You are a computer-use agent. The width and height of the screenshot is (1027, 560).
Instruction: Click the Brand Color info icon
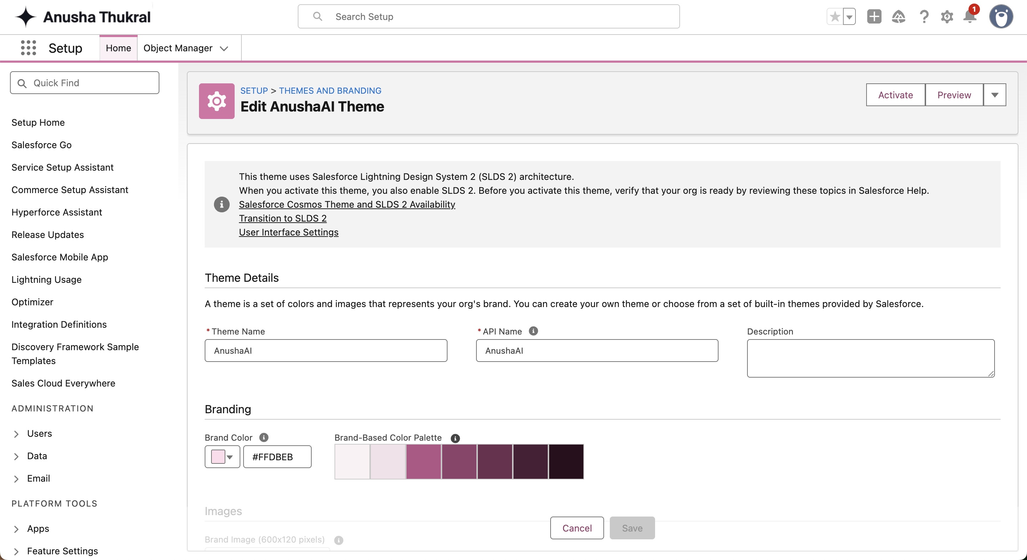[x=264, y=437]
